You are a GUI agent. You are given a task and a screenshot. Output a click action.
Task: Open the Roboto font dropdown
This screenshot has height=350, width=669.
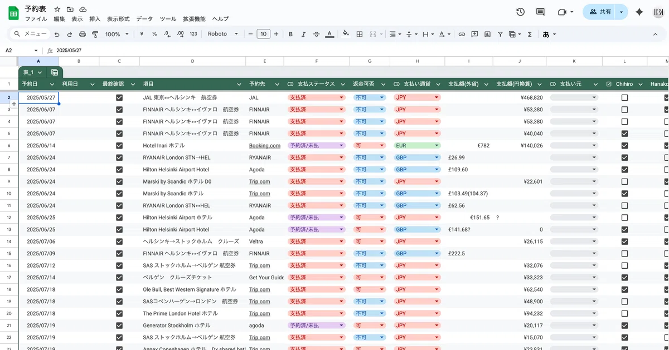click(222, 34)
